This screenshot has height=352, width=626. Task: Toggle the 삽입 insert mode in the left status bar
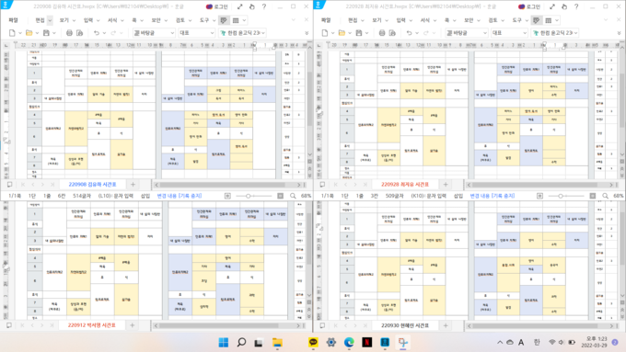point(145,196)
